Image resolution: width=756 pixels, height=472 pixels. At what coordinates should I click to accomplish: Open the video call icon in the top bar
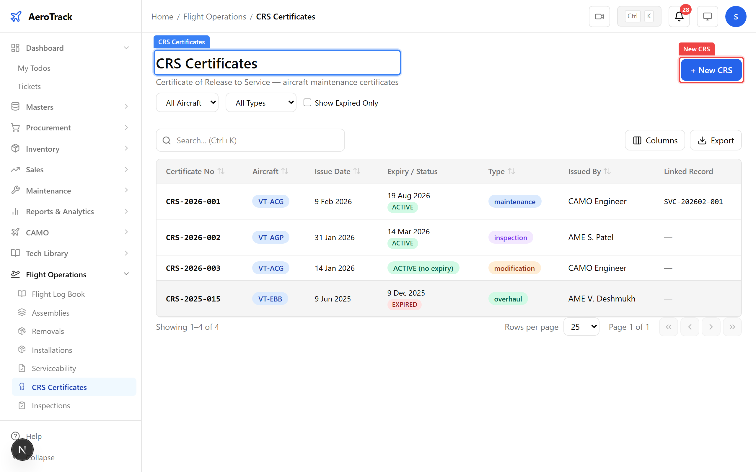coord(599,16)
